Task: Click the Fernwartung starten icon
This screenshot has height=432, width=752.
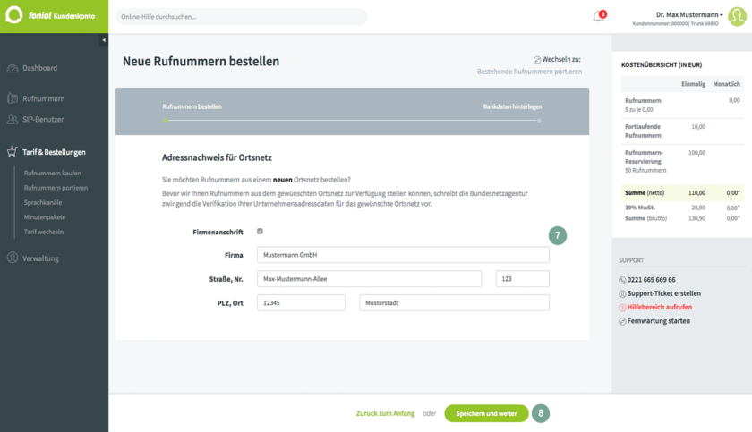Action: click(622, 321)
